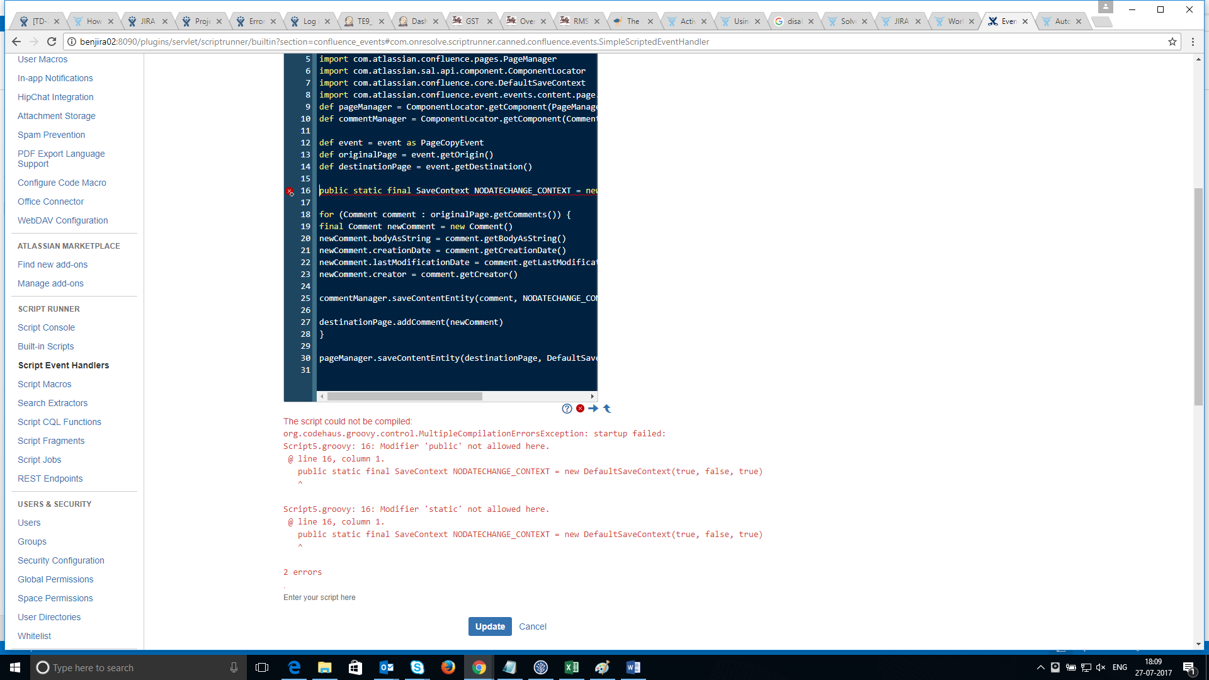Show hidden icons in system tray chevron
1209x680 pixels.
(x=1040, y=667)
